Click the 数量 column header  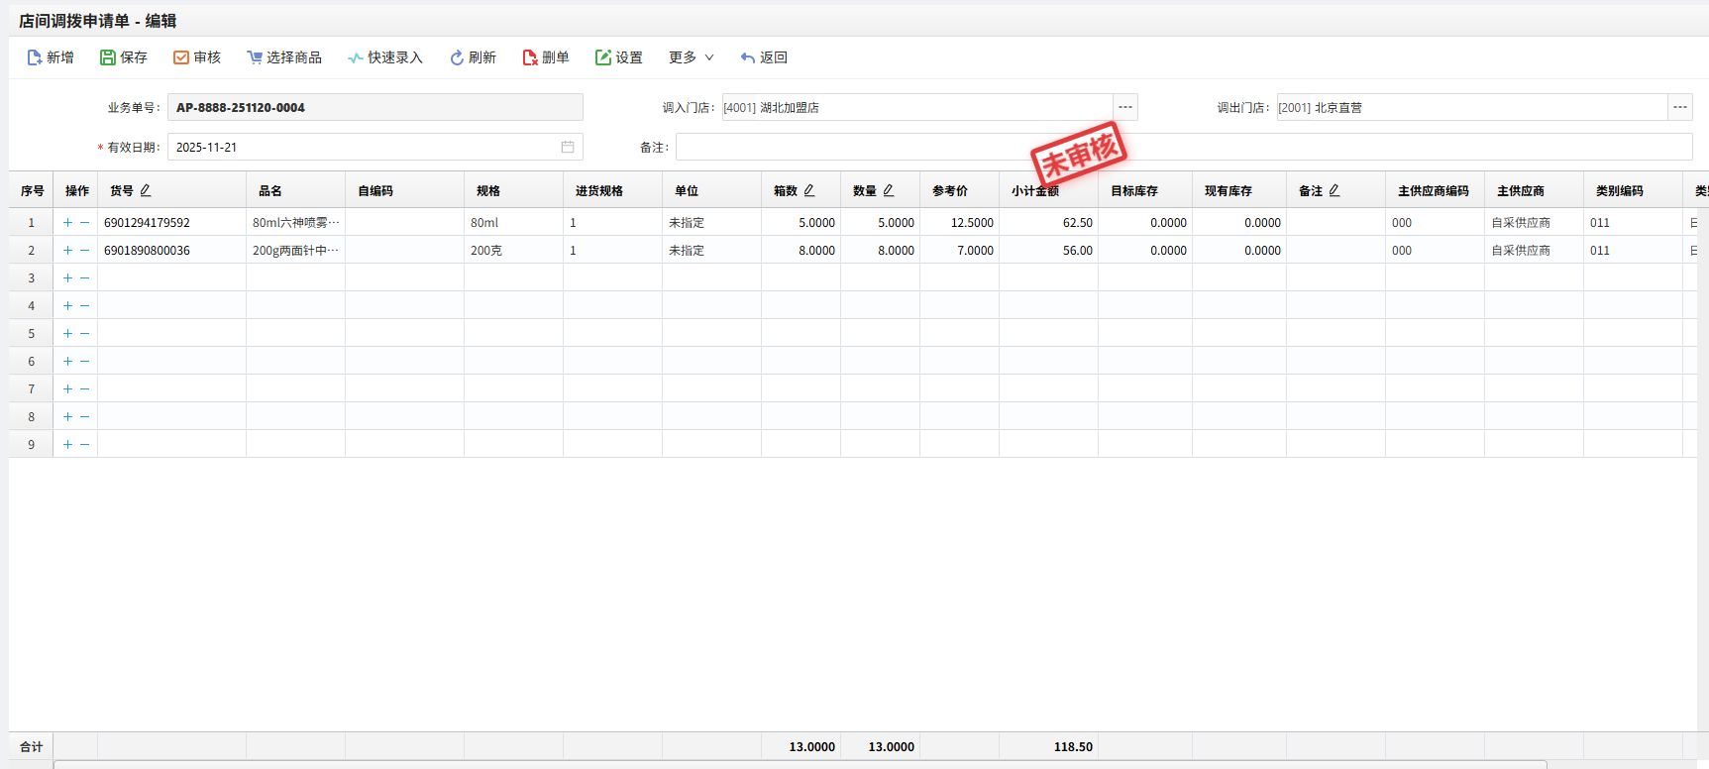click(x=865, y=190)
